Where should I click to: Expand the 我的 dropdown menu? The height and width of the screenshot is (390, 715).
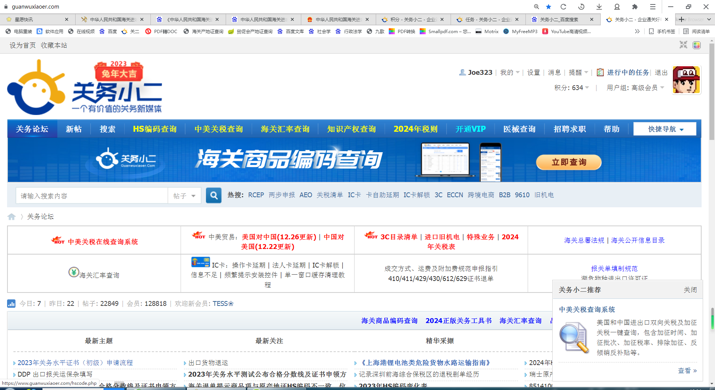point(510,72)
